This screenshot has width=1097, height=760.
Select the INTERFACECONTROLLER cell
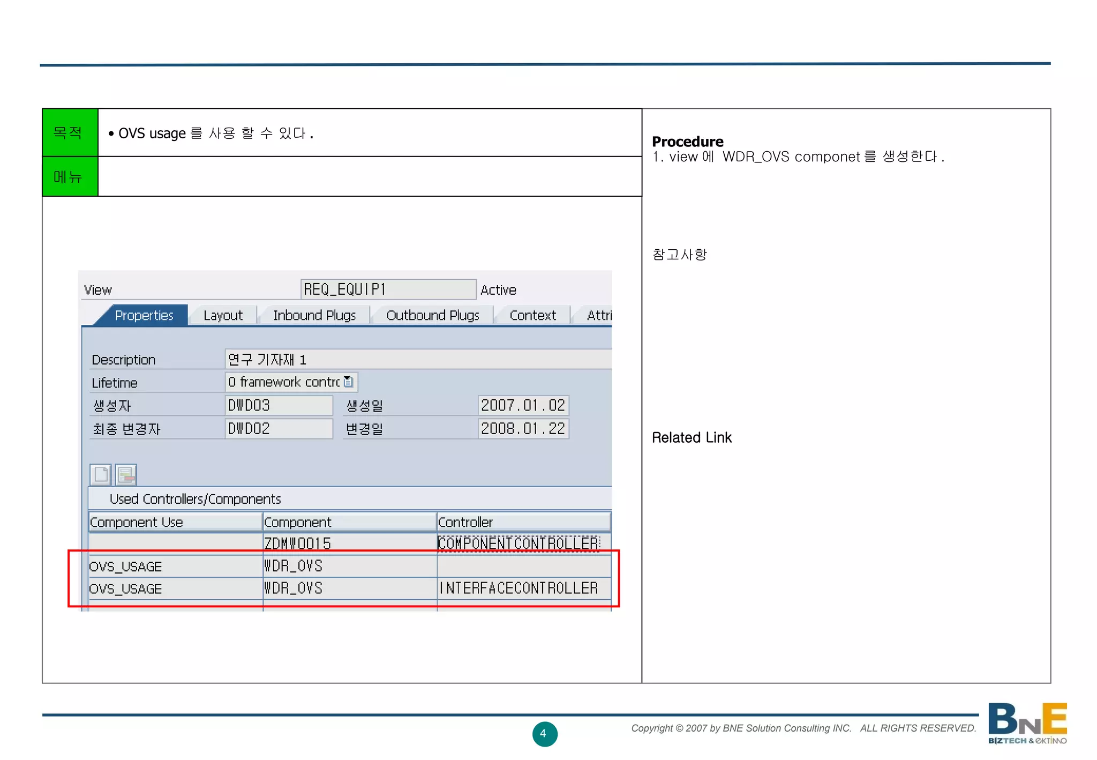pos(524,588)
